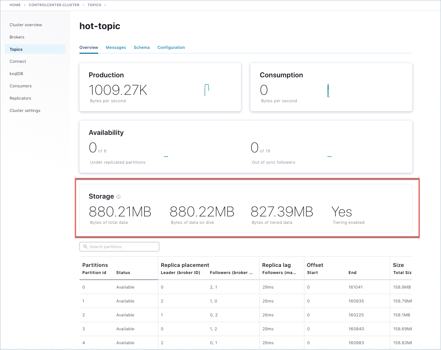Click the info icon beside Storage

(119, 197)
